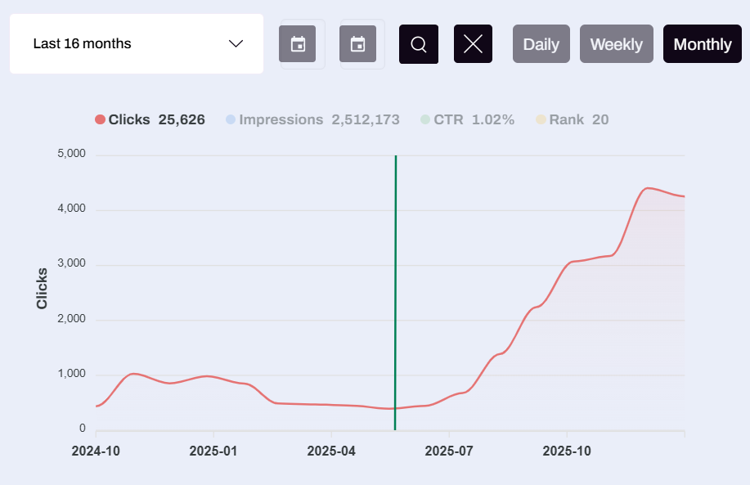The width and height of the screenshot is (750, 485).
Task: Click the magnifying glass search button
Action: (x=419, y=44)
